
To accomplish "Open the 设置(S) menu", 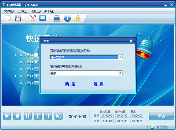I will click(x=36, y=11).
